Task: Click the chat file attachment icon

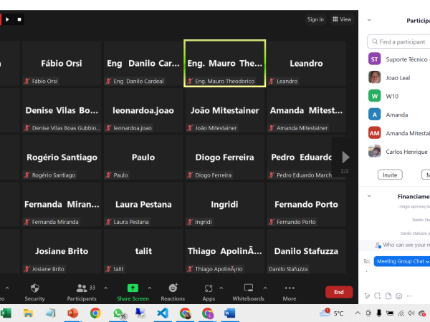Action: coord(388,296)
